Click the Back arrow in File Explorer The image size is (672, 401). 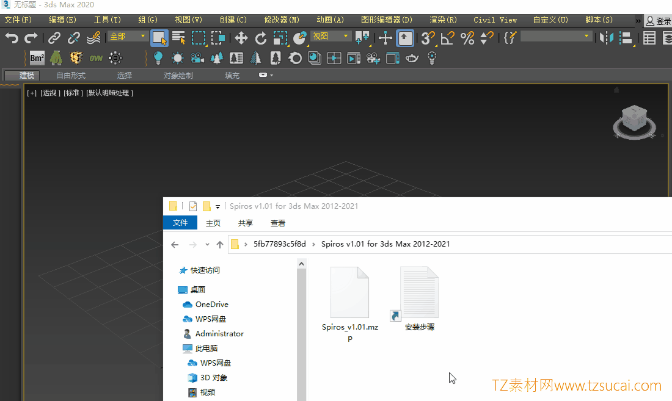pos(175,244)
